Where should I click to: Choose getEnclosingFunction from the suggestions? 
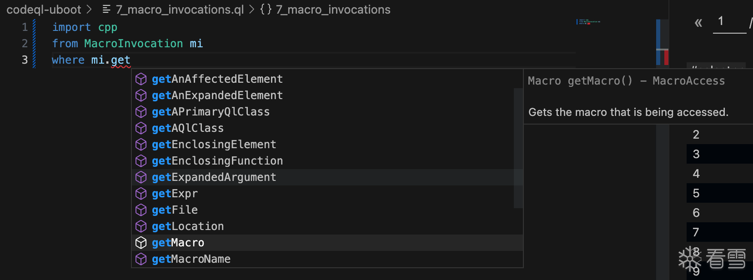(217, 161)
